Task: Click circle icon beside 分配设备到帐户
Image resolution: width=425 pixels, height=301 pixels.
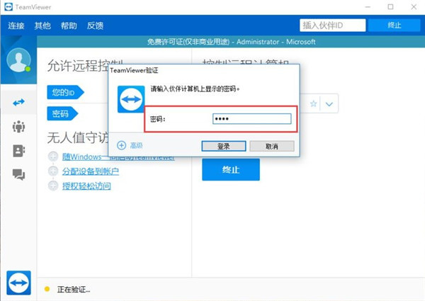Action: pos(53,171)
